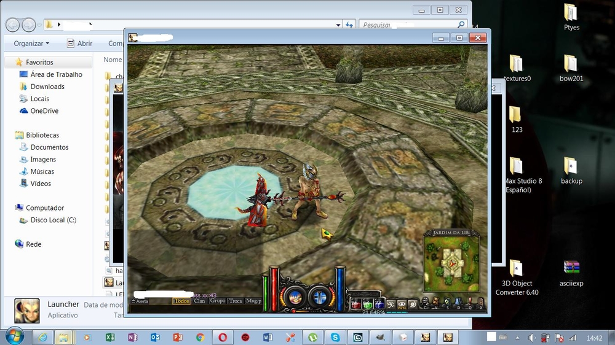Screen dimensions: 615x345
Task: Toggle the run mode runner icon
Action: [x=391, y=304]
